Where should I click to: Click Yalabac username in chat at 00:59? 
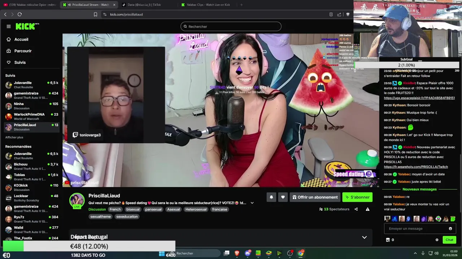tap(399, 204)
